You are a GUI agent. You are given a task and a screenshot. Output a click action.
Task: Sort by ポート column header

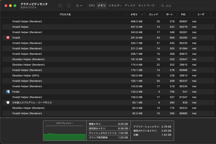[170, 15]
